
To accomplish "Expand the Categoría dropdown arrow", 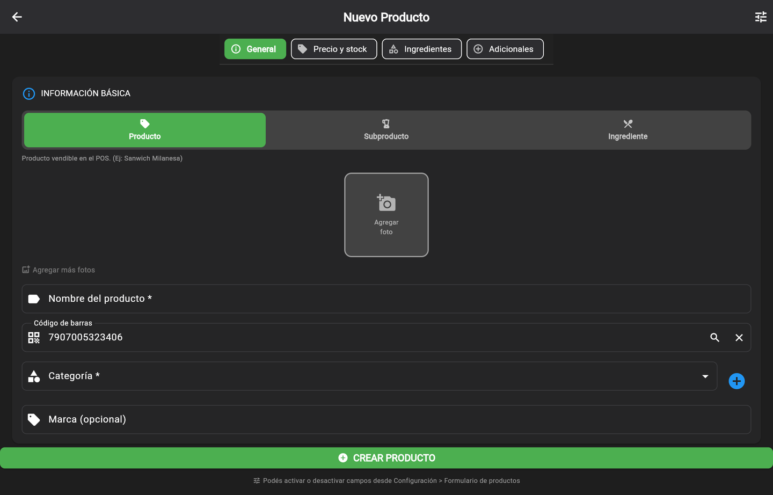I will (x=705, y=376).
